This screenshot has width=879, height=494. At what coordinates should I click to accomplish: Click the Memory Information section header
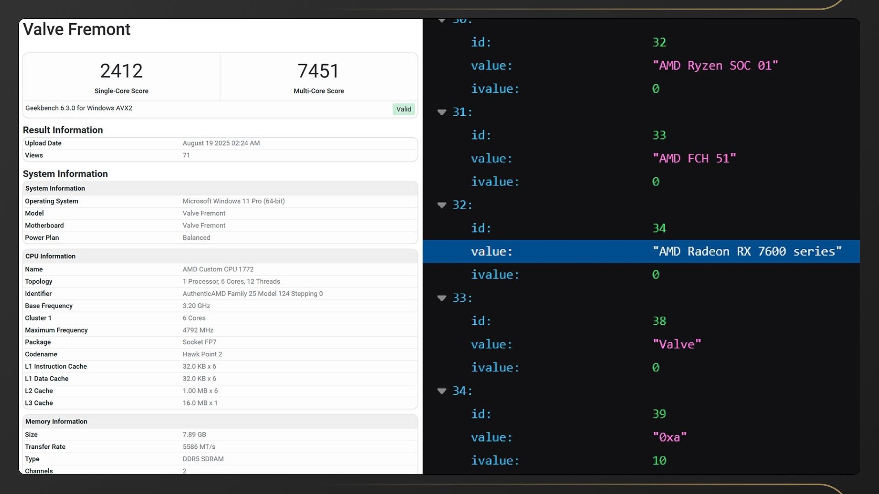56,421
